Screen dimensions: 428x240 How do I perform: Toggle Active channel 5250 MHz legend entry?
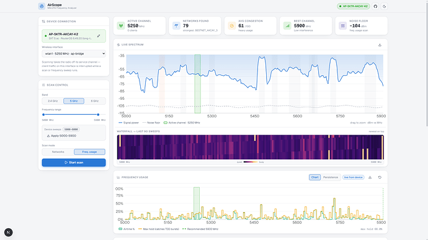182,123
